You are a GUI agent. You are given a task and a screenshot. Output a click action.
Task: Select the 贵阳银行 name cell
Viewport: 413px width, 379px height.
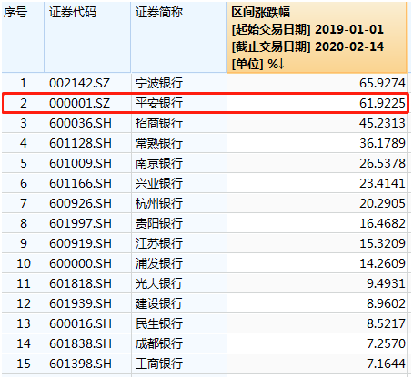coord(179,223)
